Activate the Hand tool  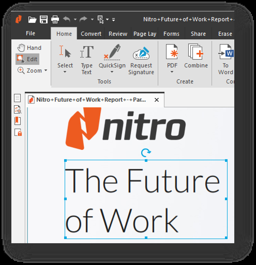[x=29, y=48]
